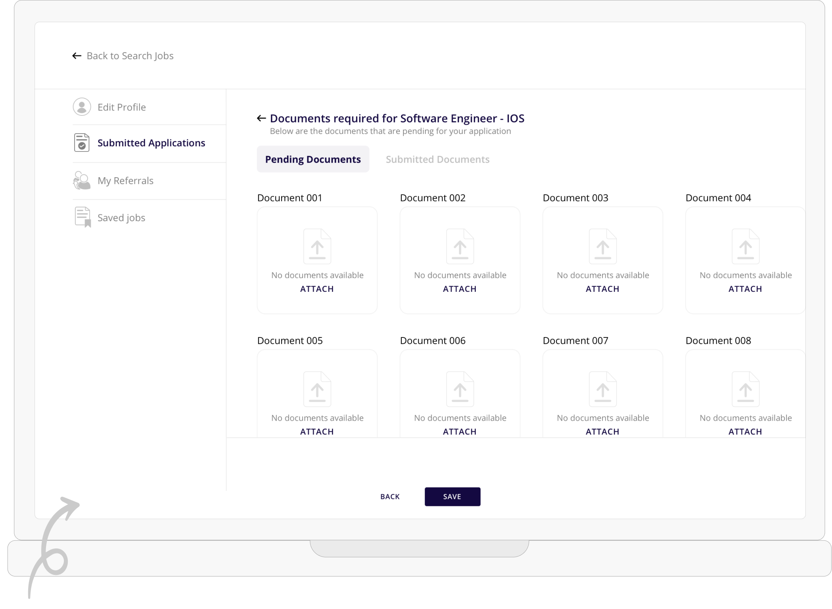
Task: Click the back arrow beside Documents required heading
Action: click(261, 118)
